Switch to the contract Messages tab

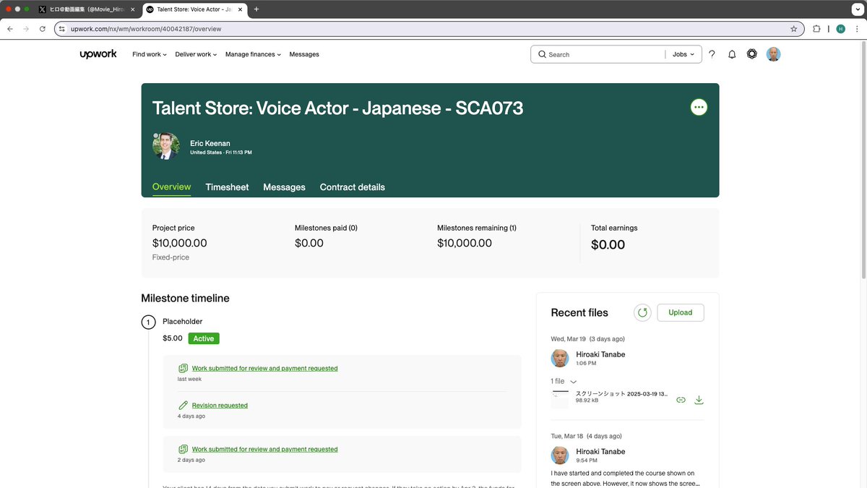[x=284, y=187]
